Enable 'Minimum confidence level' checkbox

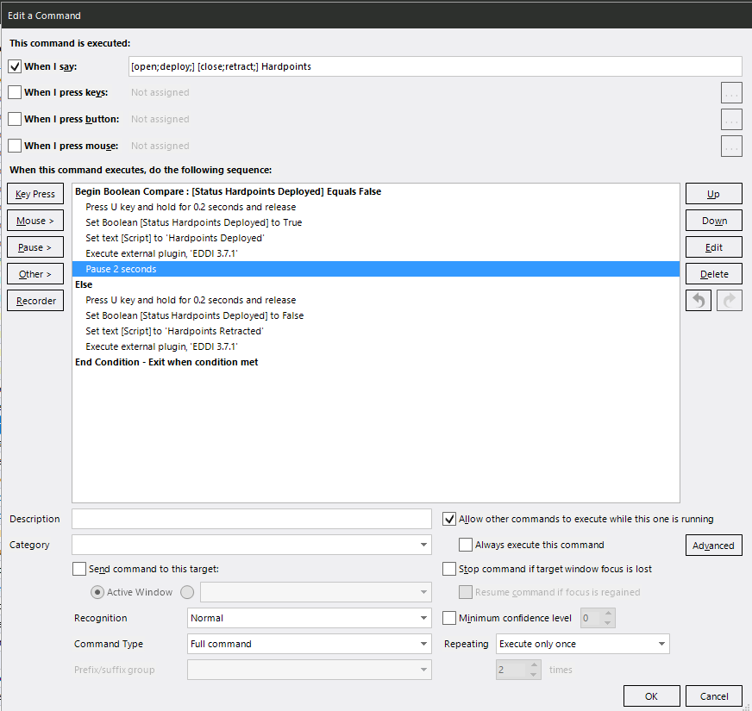[x=449, y=618]
